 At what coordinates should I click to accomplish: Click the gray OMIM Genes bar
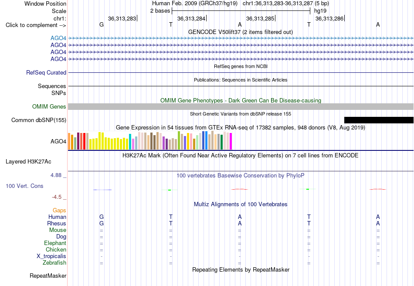coord(241,107)
